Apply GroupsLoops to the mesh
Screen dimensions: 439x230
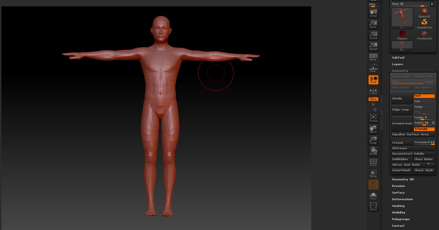click(402, 123)
